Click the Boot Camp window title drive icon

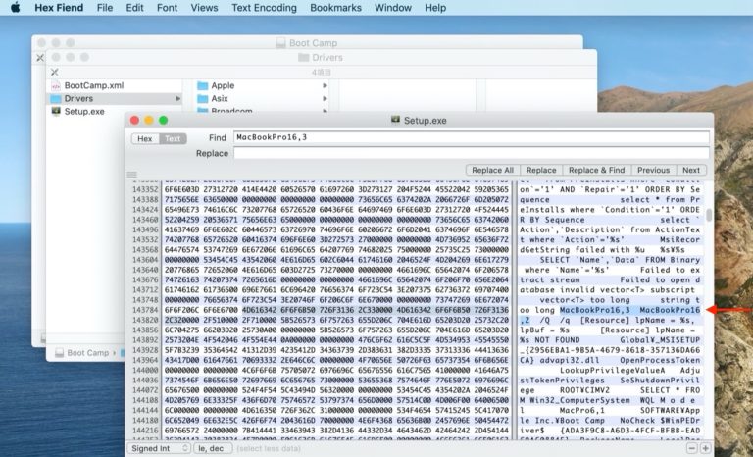pos(281,43)
